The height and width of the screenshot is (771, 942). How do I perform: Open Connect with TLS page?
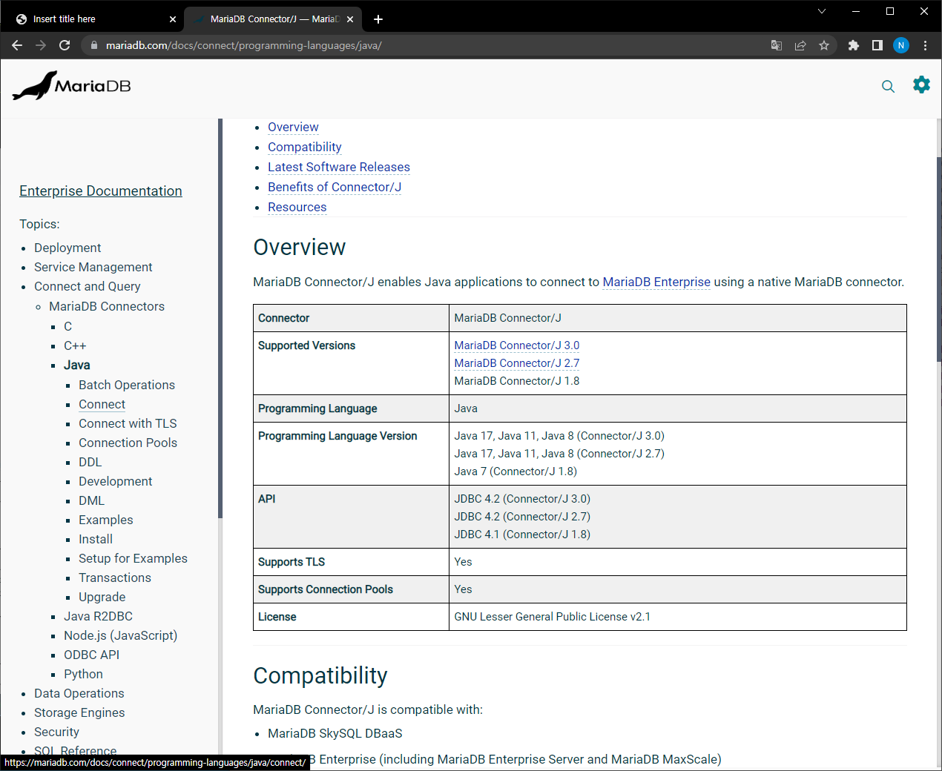click(x=128, y=423)
